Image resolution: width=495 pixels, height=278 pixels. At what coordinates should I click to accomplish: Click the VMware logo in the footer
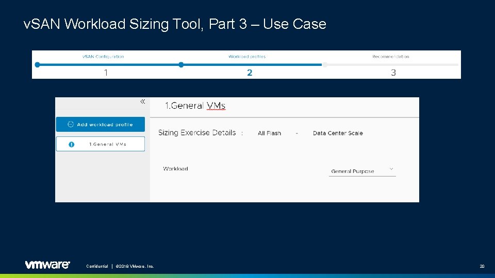pos(47,265)
